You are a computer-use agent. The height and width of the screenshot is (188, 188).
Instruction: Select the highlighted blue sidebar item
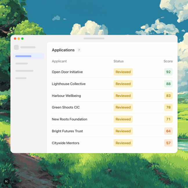point(29,56)
